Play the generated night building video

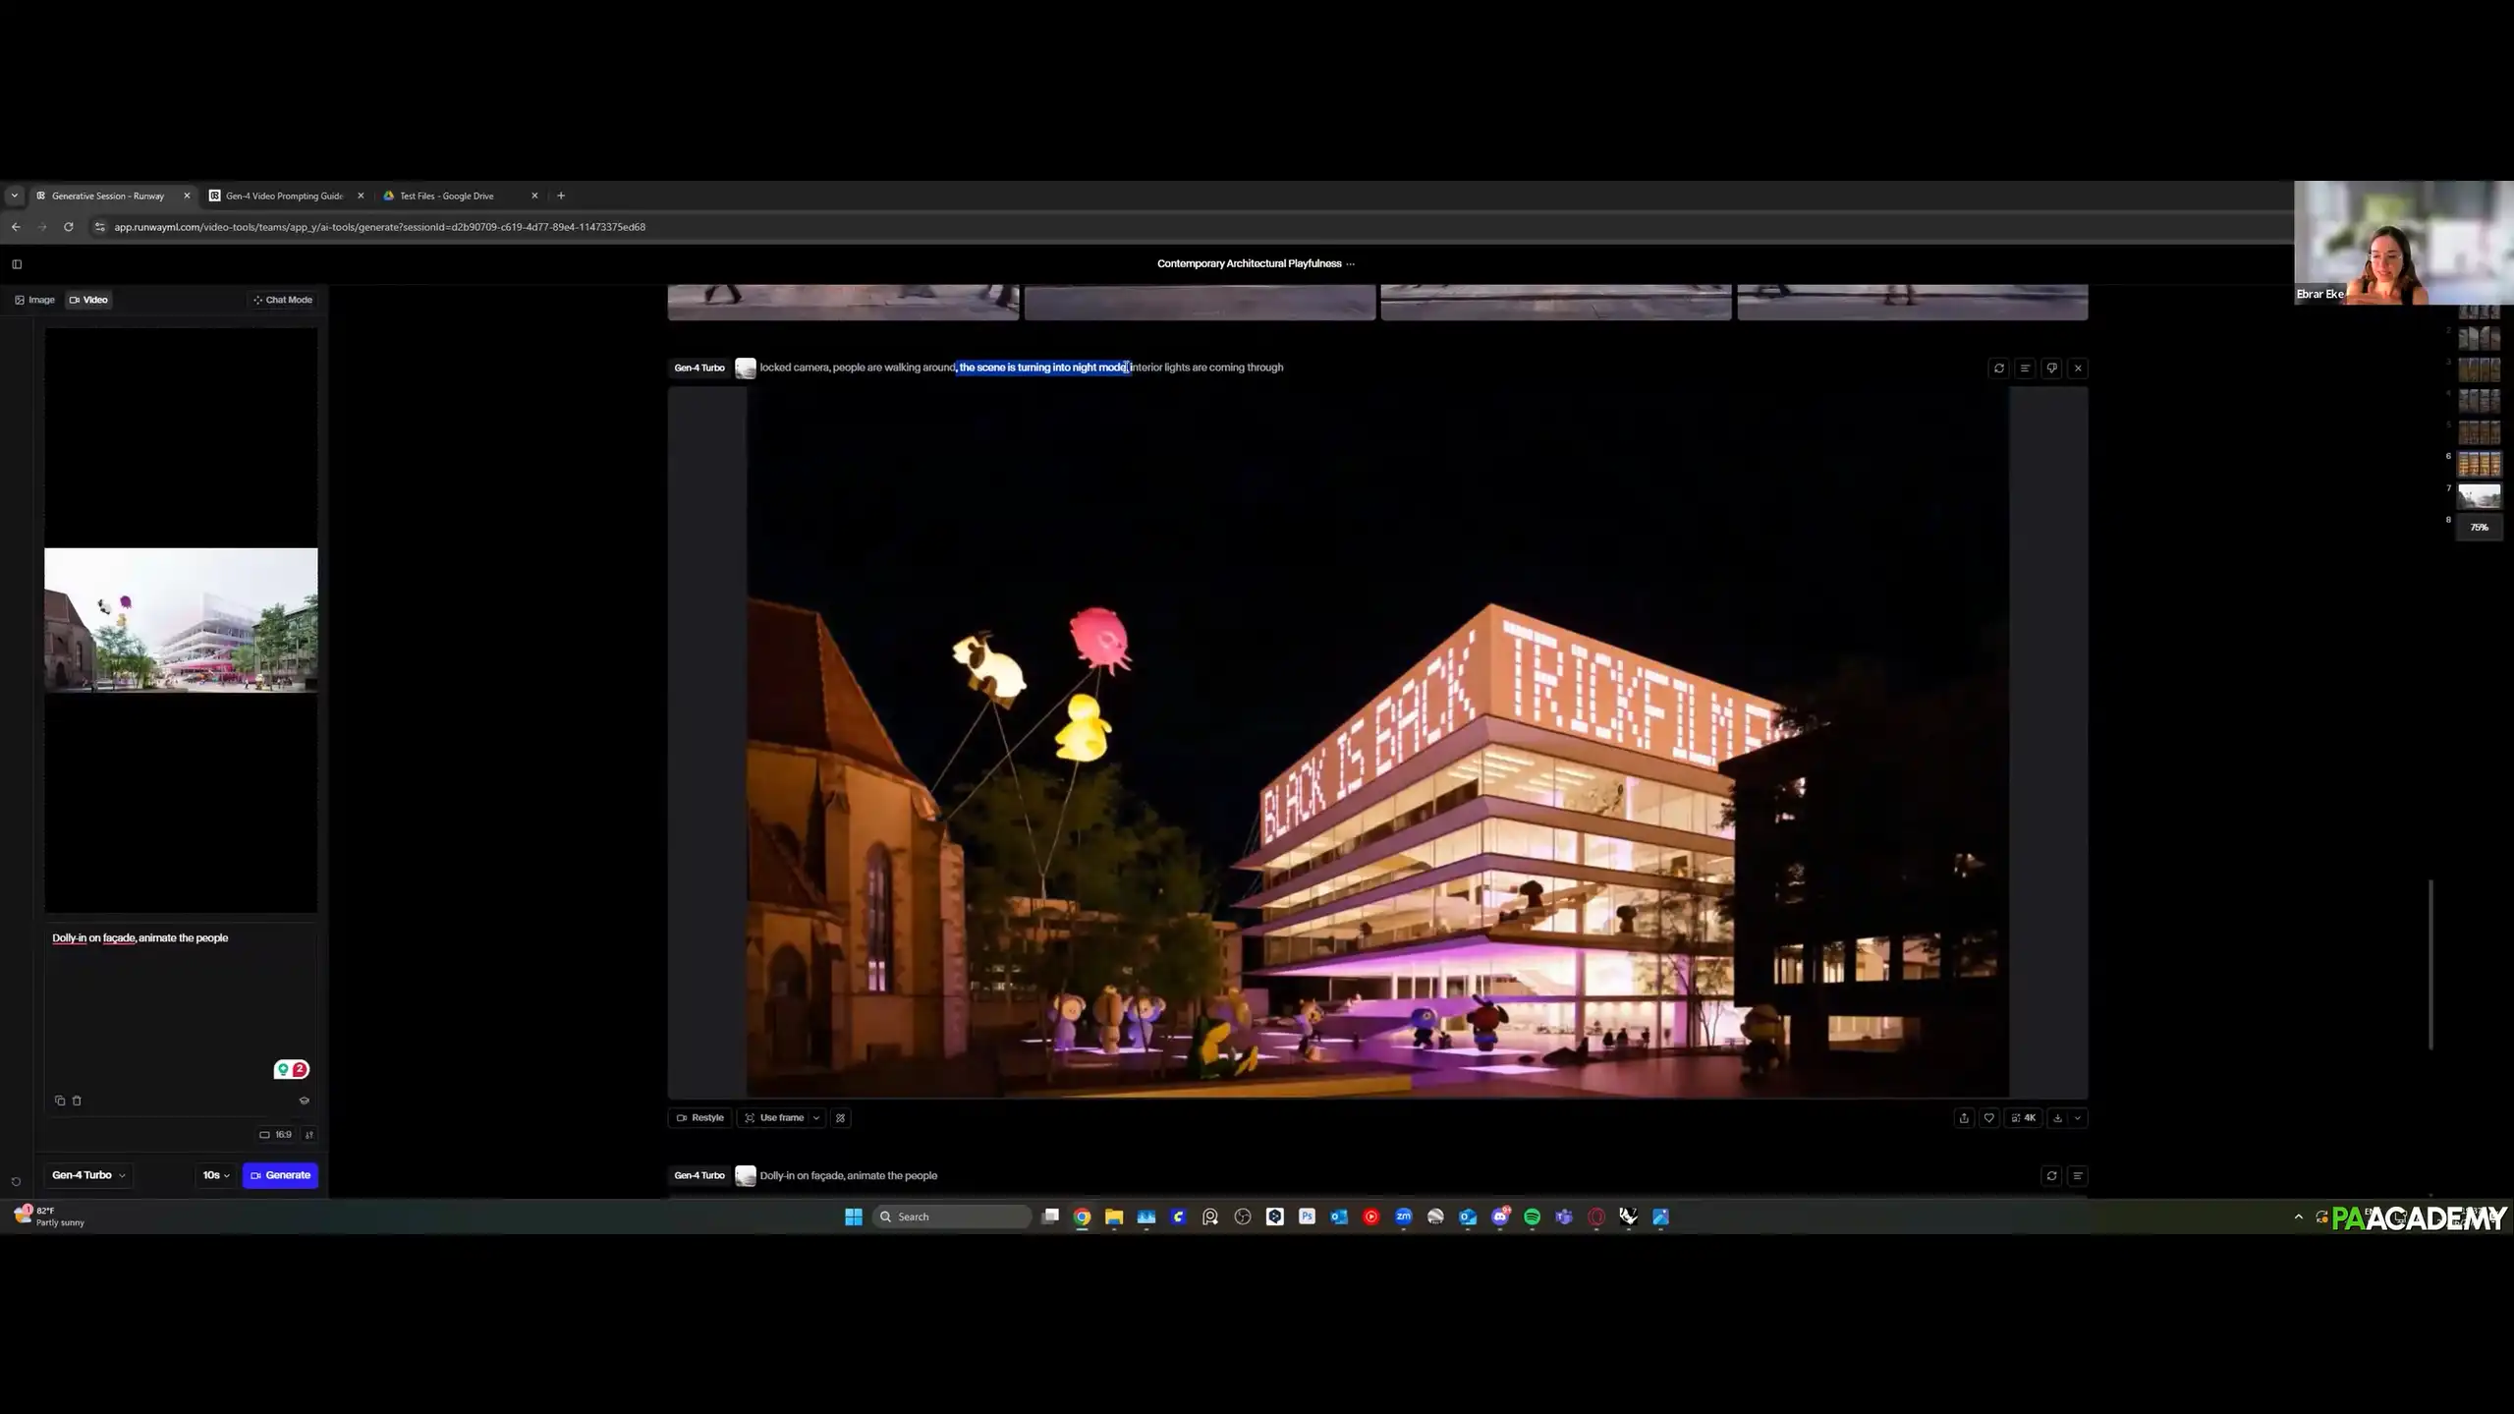click(1377, 742)
